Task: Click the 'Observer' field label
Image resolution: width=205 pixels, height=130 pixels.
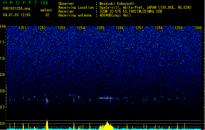Action: pos(66,4)
